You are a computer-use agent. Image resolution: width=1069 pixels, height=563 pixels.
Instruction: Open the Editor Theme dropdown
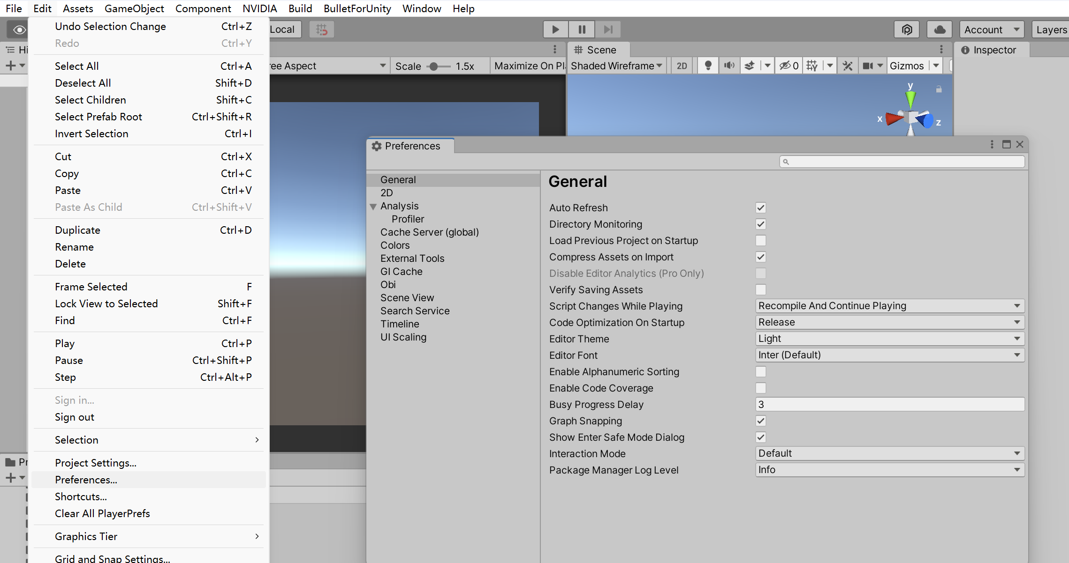889,339
